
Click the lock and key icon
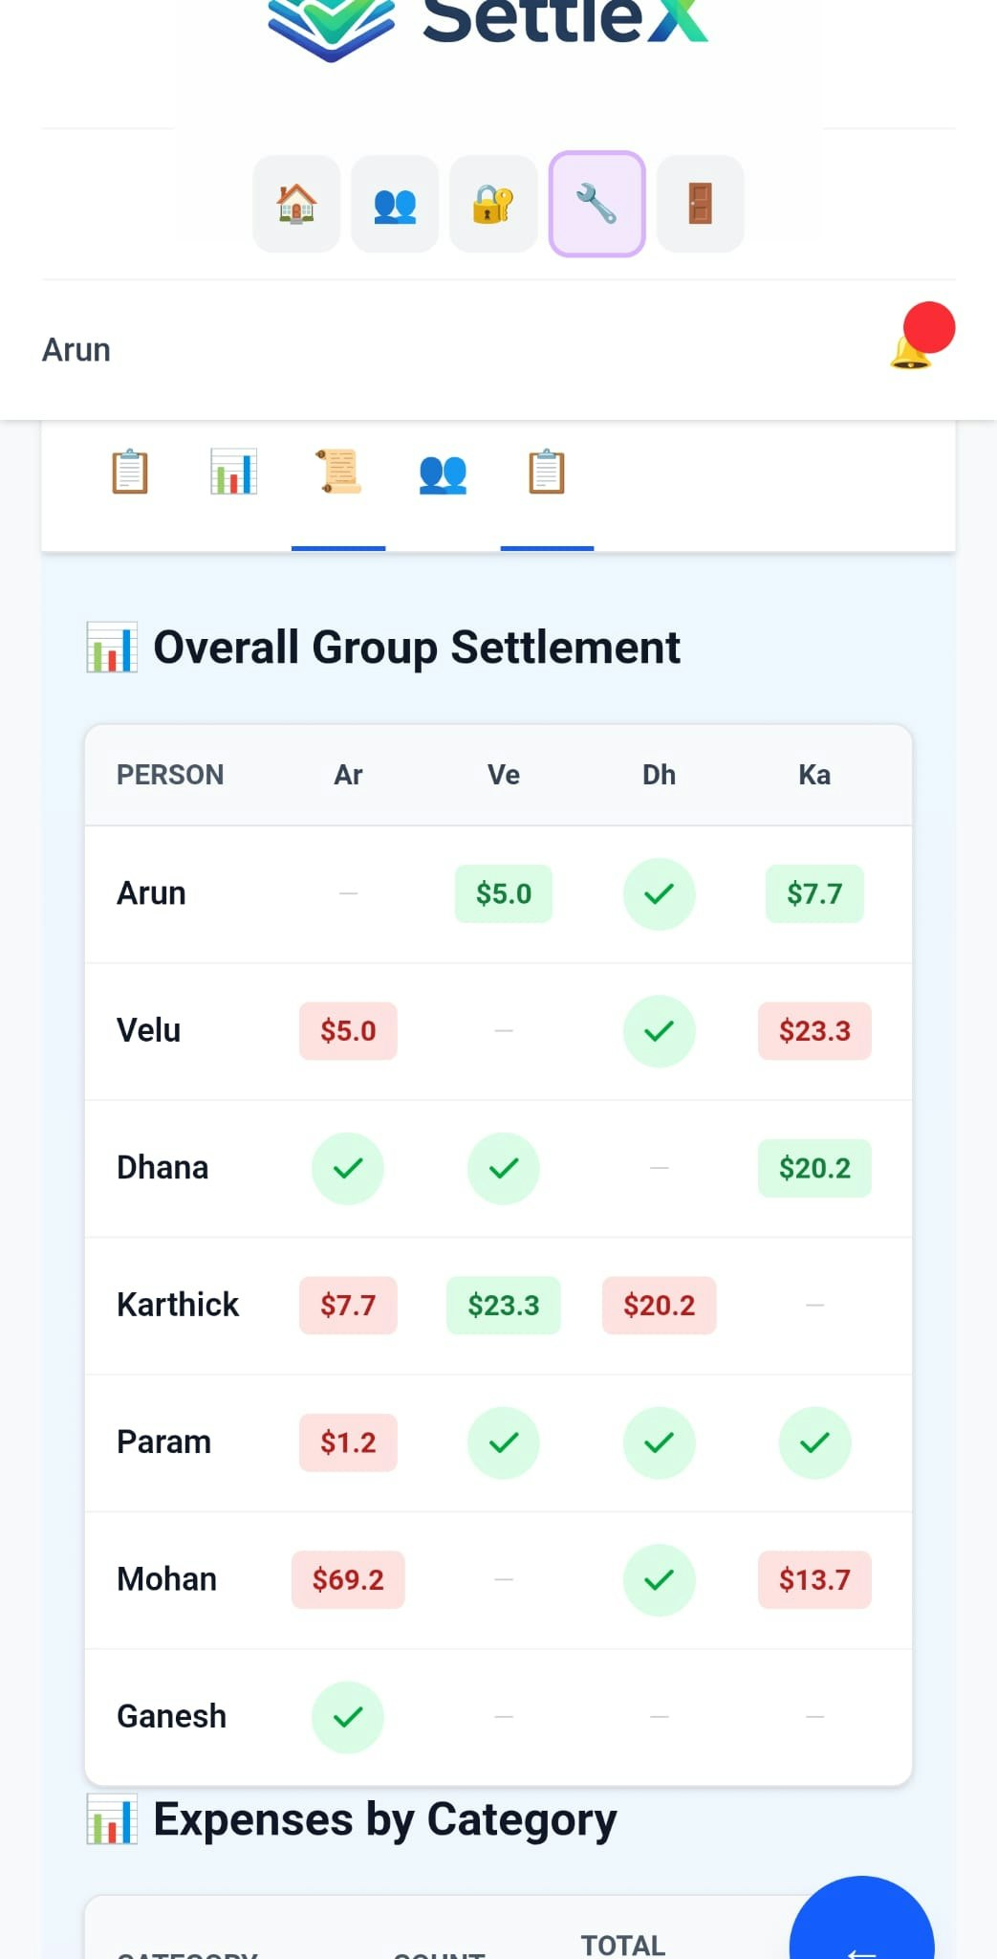point(493,204)
